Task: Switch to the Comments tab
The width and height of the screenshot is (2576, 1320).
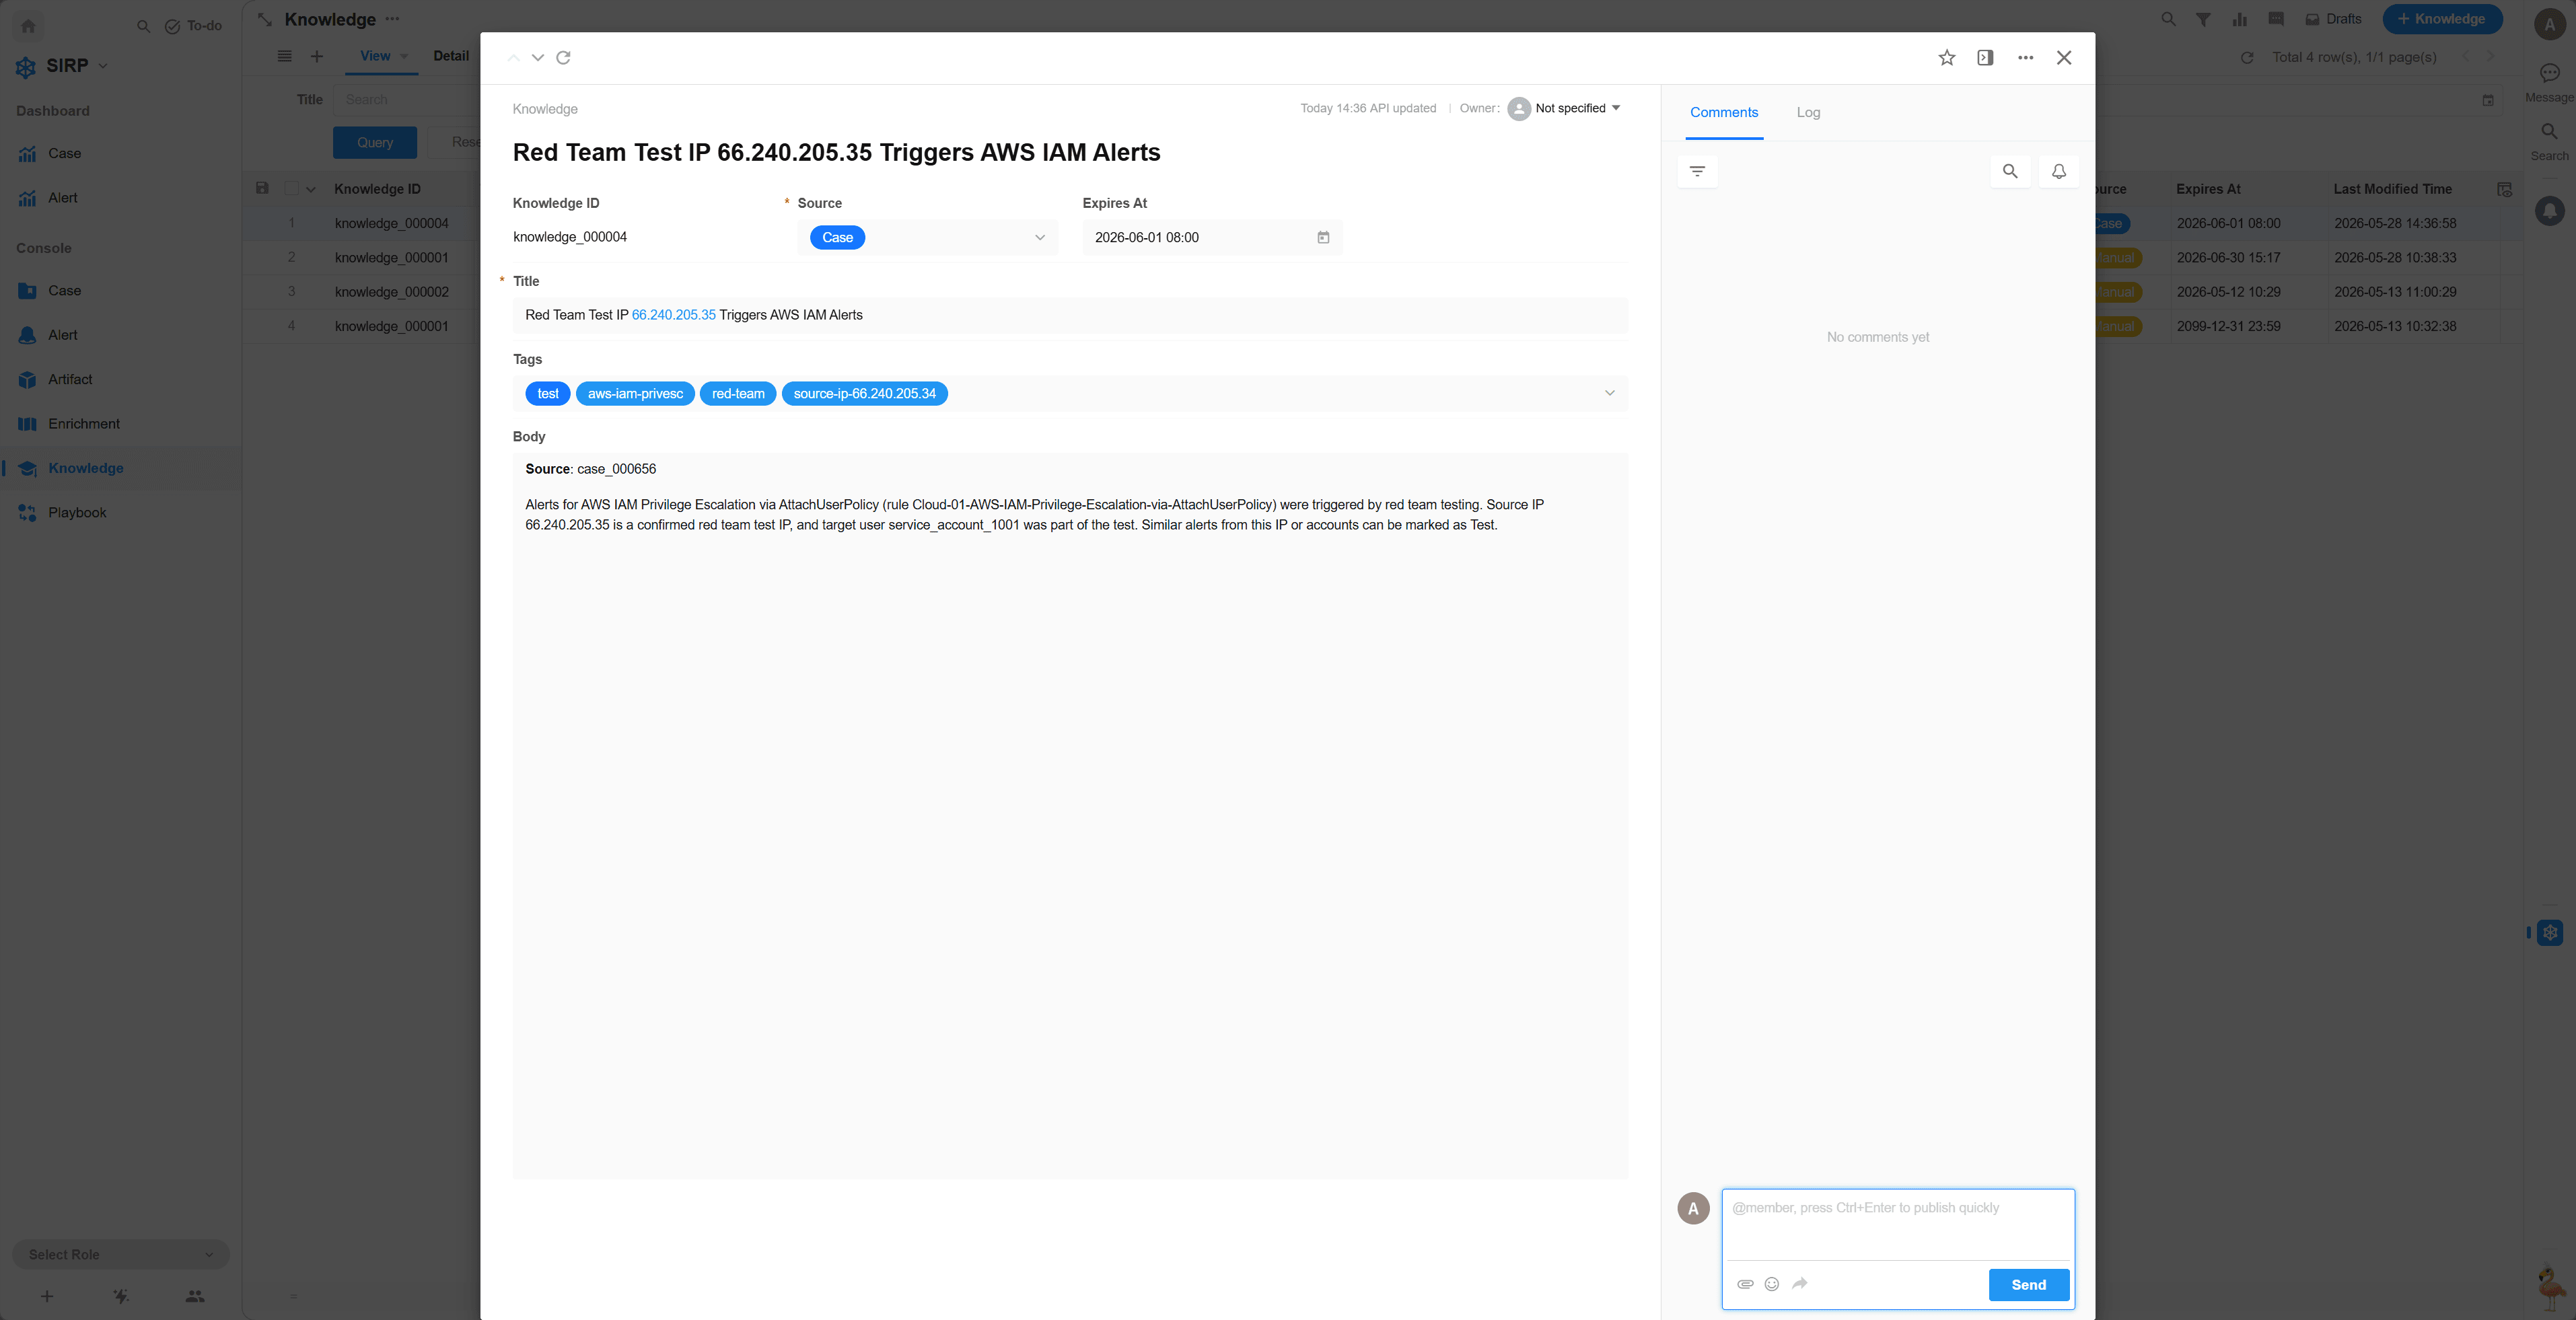Action: [x=1723, y=113]
